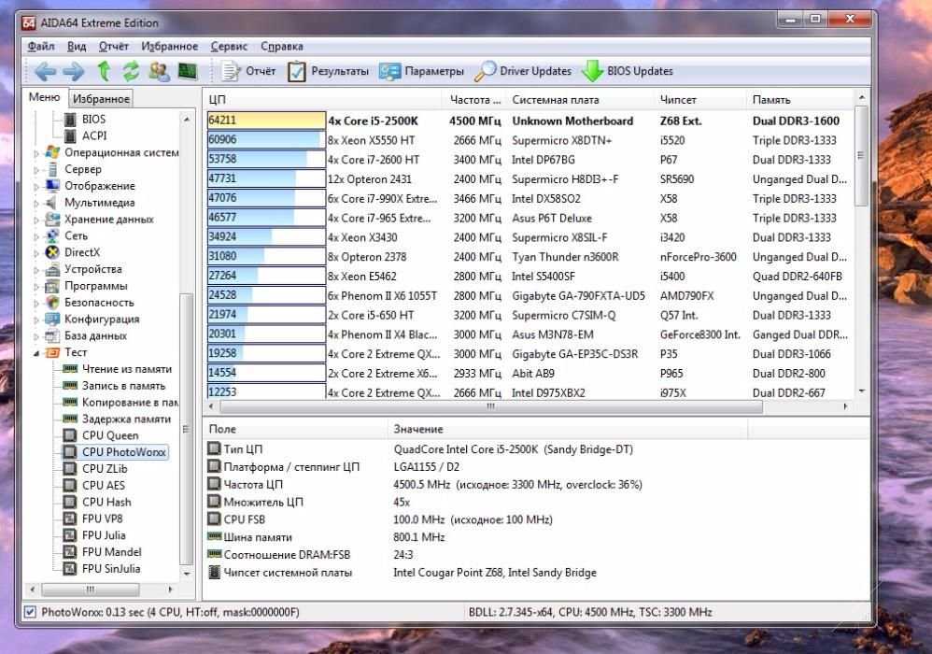Open the green monitor graph toolbar icon
This screenshot has width=932, height=654.
tap(188, 71)
